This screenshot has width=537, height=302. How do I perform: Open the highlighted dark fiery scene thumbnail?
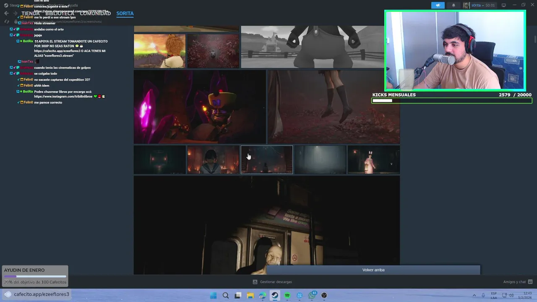[267, 159]
